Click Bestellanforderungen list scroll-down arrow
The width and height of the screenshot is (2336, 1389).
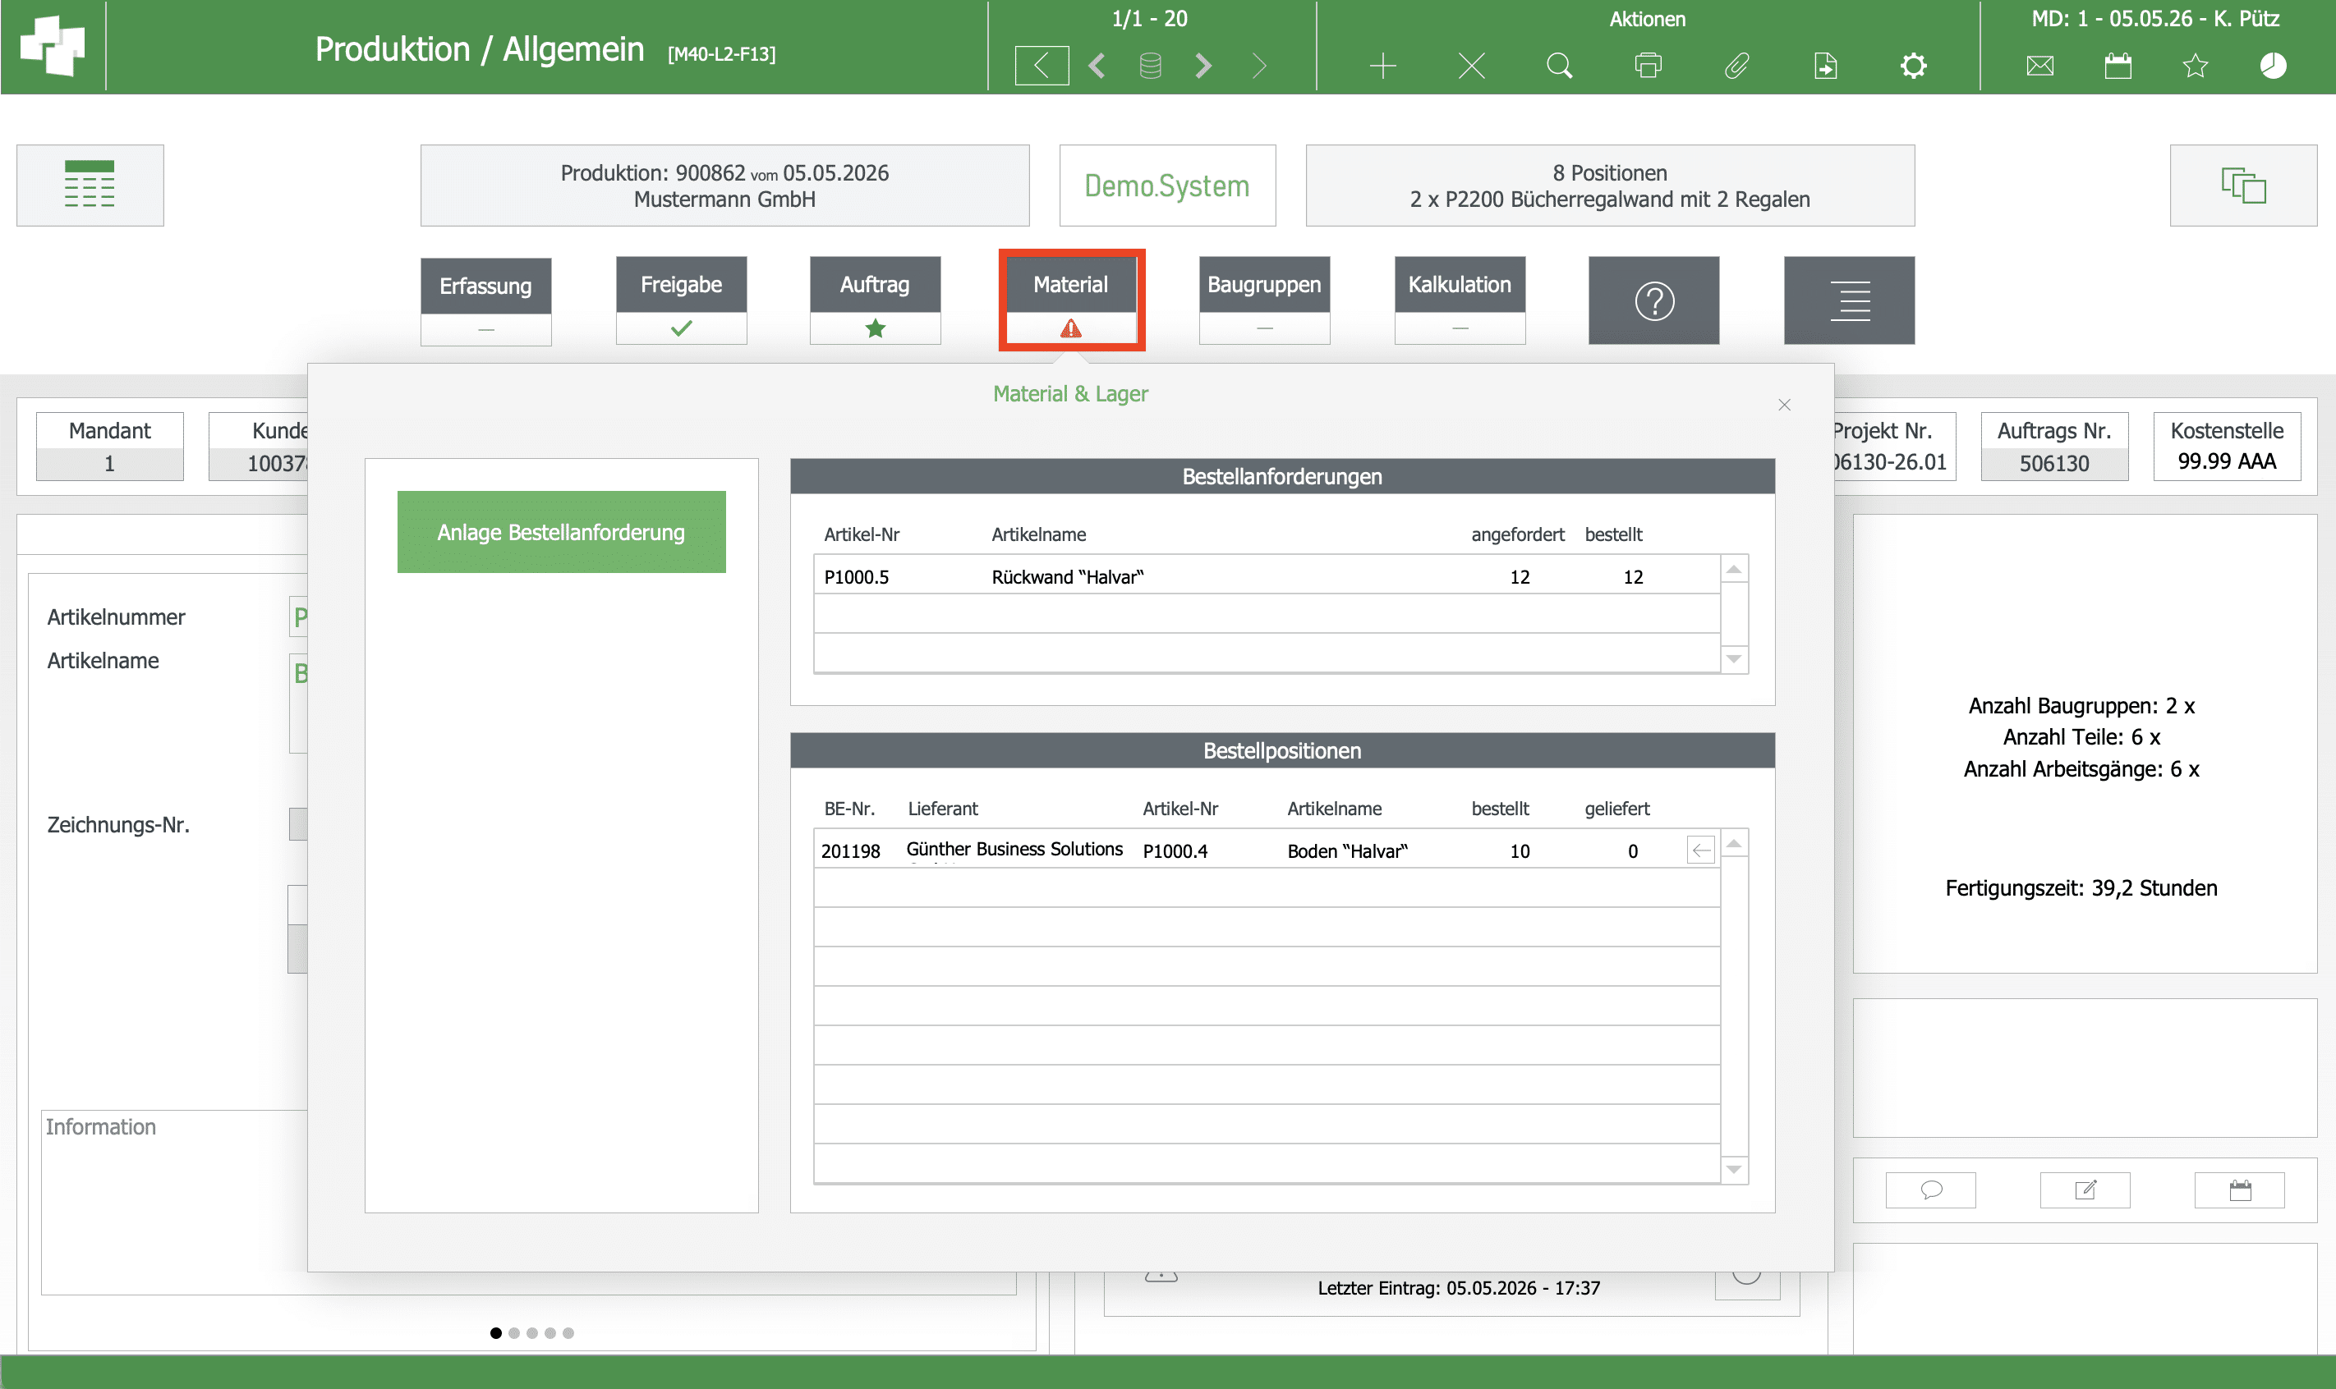tap(1734, 659)
